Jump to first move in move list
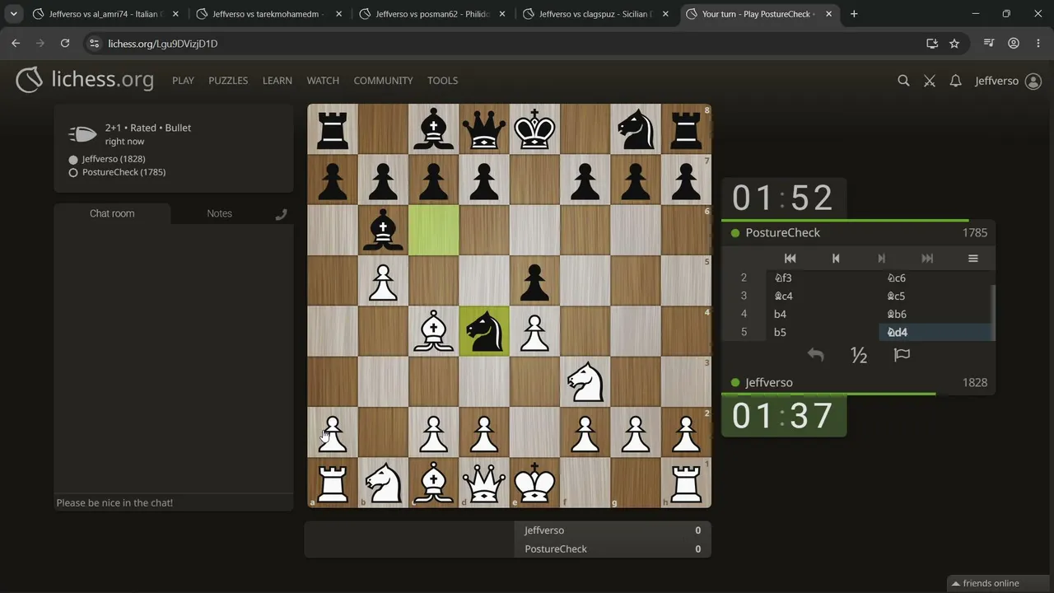 tap(790, 258)
